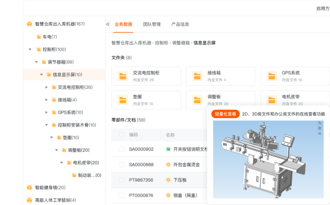Expand the 交流电控制柜(26) tree node arrow
The width and height of the screenshot is (330, 205).
(46, 87)
